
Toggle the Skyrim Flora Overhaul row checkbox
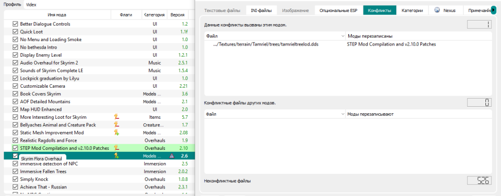(15, 156)
